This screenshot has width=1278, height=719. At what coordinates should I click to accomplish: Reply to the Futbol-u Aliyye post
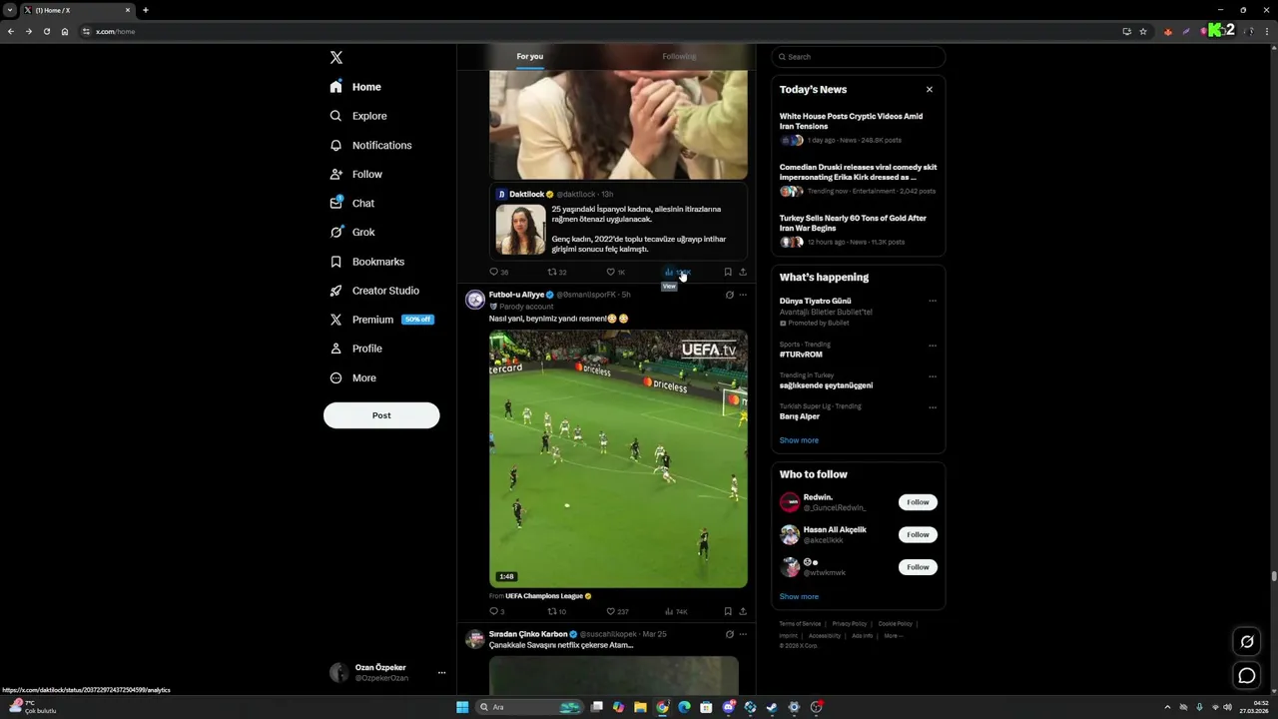click(x=496, y=611)
